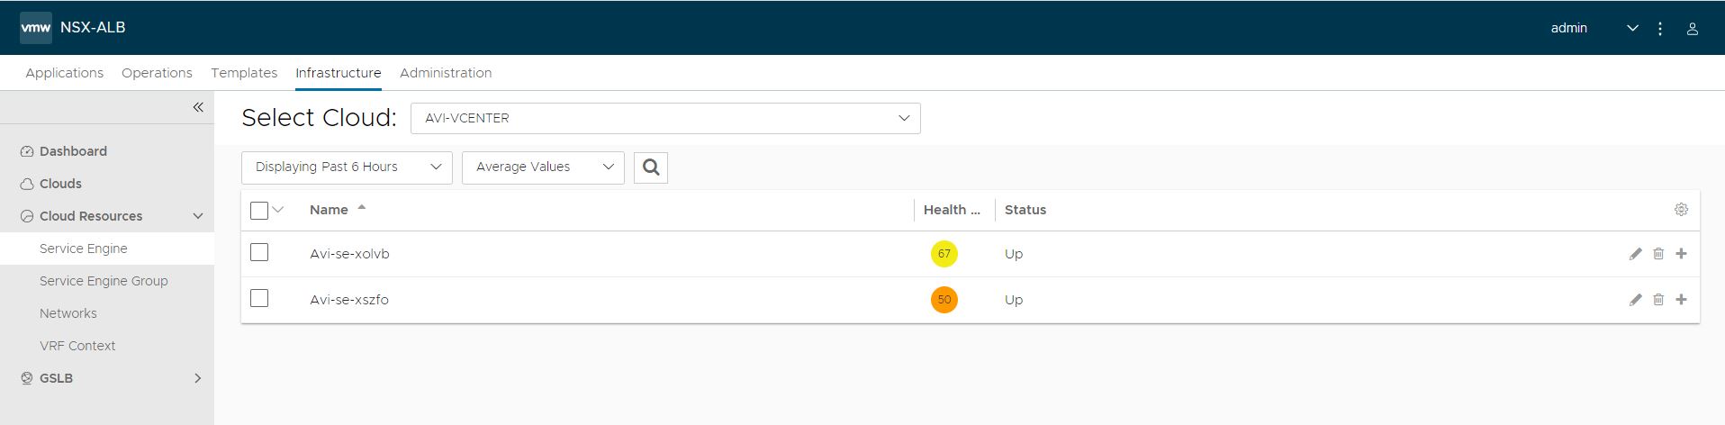Open the Average Values dropdown

point(543,167)
